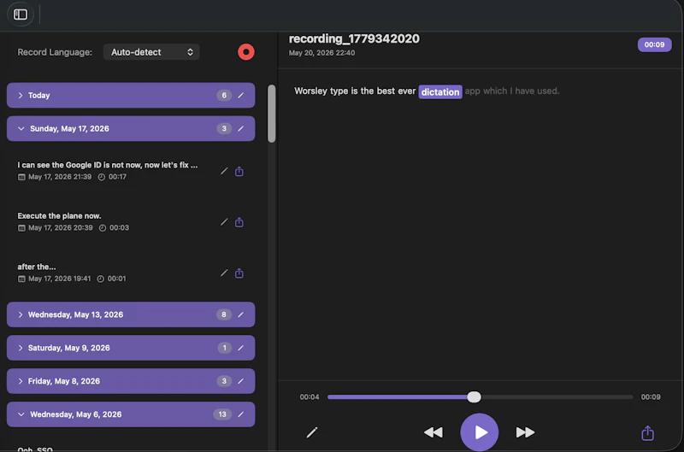Open the Record Language Auto-detect dropdown
This screenshot has height=452, width=684.
[x=151, y=52]
